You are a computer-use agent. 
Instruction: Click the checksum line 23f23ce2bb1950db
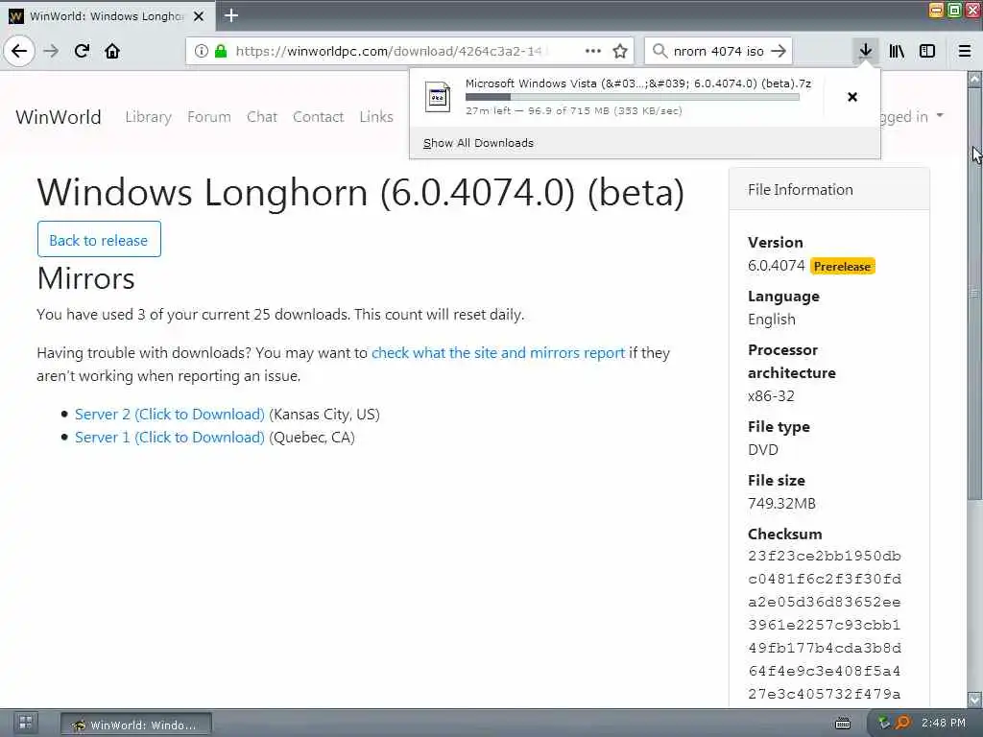click(825, 556)
